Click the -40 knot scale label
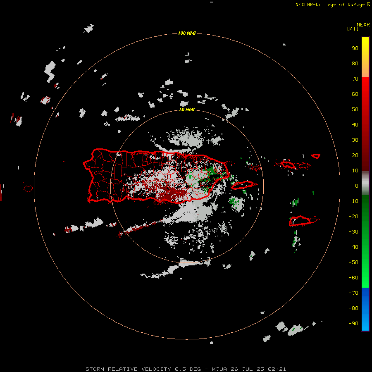Screen dimensions: 372x372 point(353,247)
